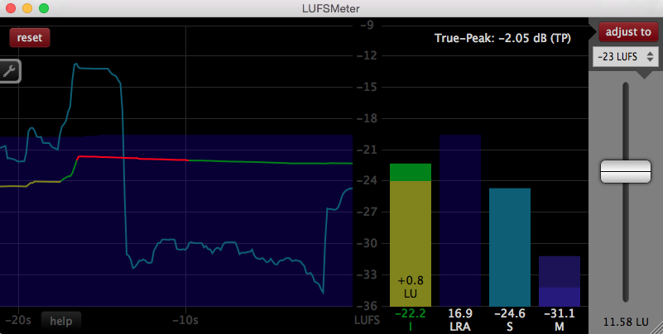Click the LUFS unit label under the scale
663x334 pixels.
click(x=367, y=321)
